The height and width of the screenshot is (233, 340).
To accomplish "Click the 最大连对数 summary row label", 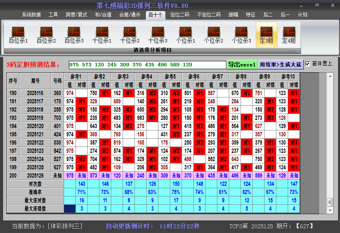I will [x=35, y=200].
